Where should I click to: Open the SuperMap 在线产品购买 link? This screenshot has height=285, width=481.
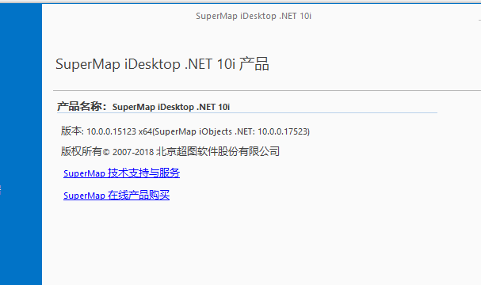coord(116,196)
